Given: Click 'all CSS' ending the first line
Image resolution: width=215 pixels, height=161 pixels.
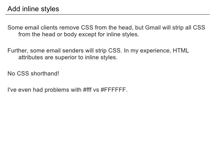Looking at the screenshot, I should (x=195, y=27).
